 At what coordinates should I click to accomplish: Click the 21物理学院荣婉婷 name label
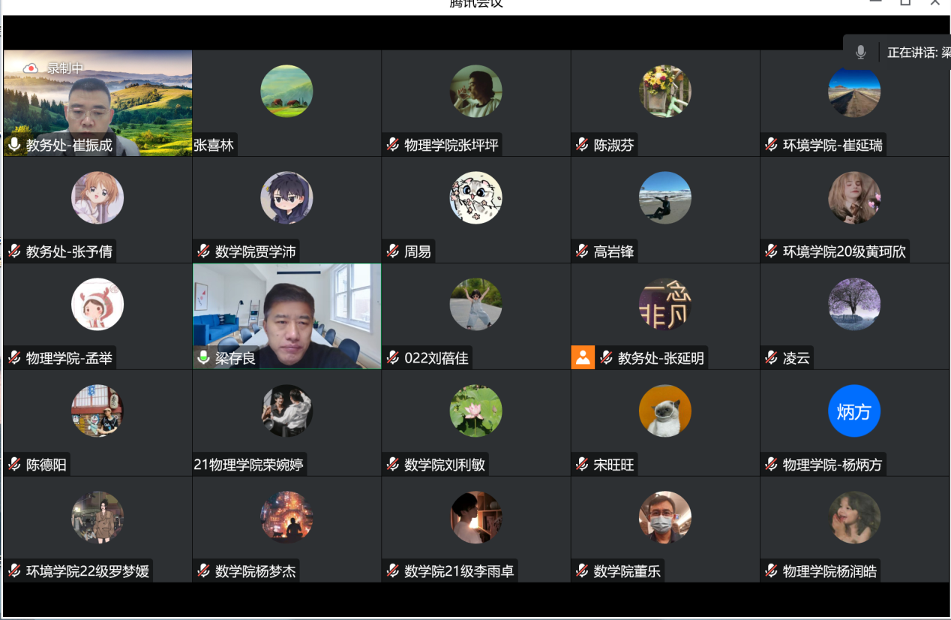pos(248,465)
